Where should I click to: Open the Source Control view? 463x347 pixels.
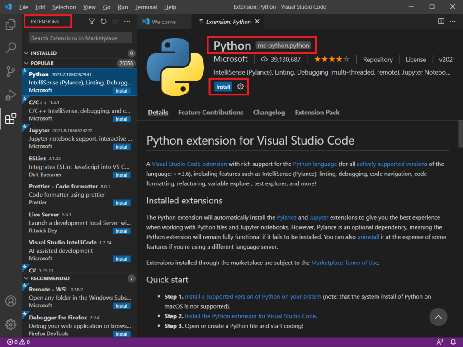[11, 71]
